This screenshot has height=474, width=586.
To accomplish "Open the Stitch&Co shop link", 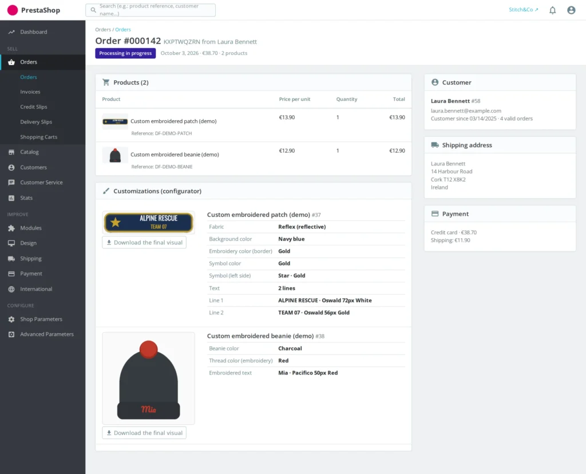I will 523,10.
